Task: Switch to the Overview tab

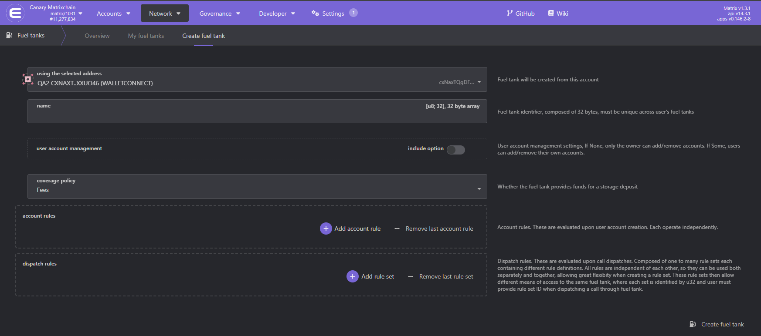Action: tap(97, 36)
